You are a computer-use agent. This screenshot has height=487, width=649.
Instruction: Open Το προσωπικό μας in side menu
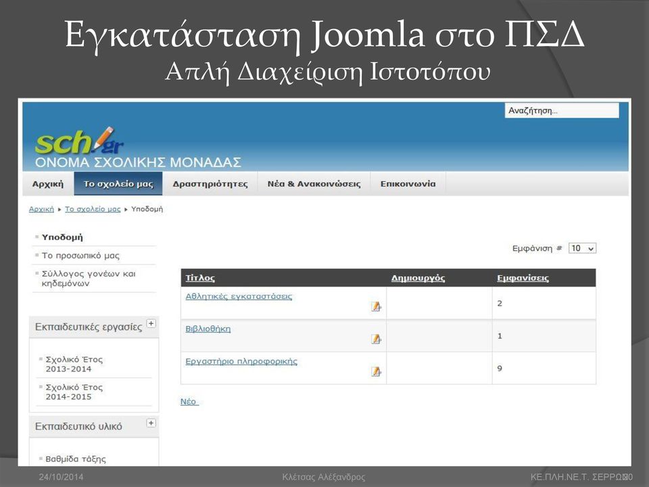[x=80, y=256]
